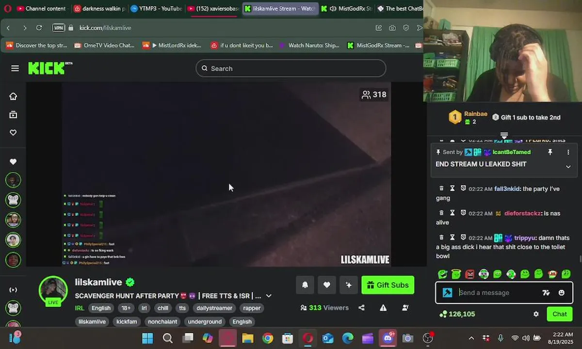This screenshot has height=349, width=582.
Task: Click the trippyu username in chat
Action: [525, 238]
